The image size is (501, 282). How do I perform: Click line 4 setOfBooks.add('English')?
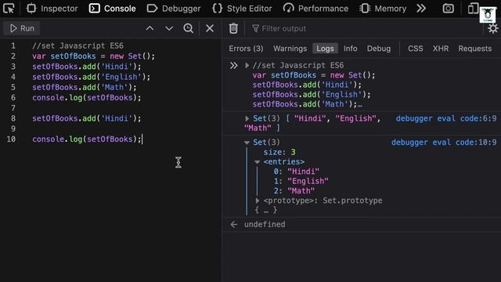coord(91,77)
